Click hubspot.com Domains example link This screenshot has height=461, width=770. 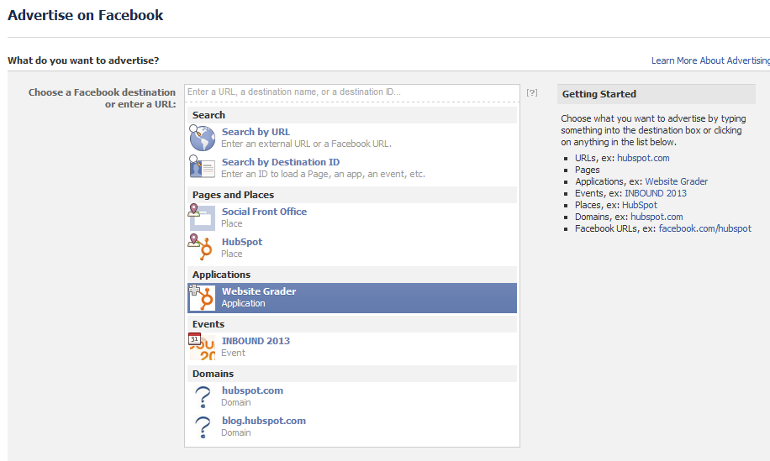pyautogui.click(x=657, y=217)
